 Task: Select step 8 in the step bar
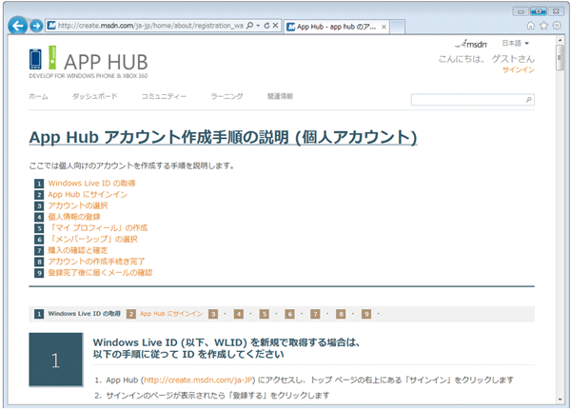click(341, 314)
